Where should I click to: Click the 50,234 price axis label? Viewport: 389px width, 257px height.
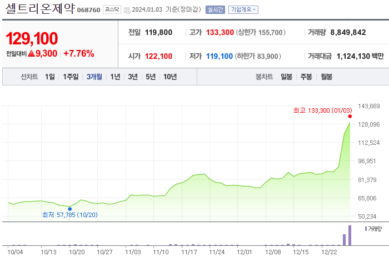tap(367, 216)
